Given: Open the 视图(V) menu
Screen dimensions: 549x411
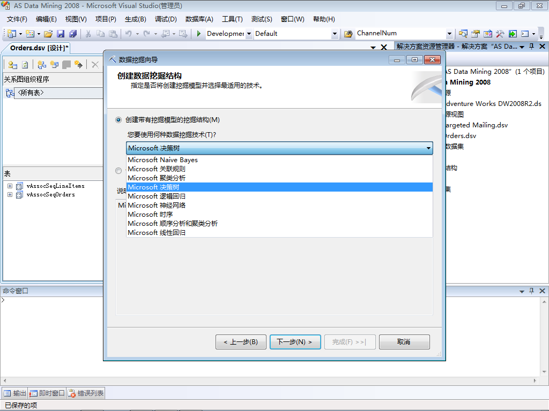Looking at the screenshot, I should tap(76, 19).
